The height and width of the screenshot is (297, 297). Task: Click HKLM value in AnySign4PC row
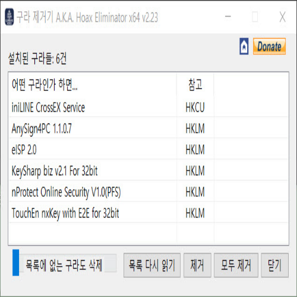tap(195, 128)
